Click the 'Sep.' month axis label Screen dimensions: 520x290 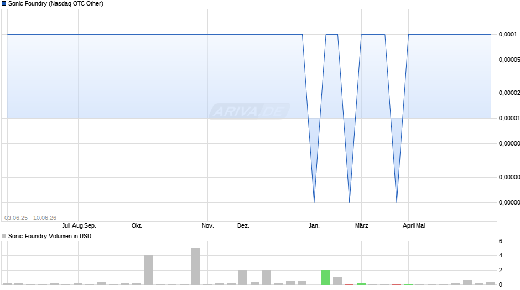point(90,226)
